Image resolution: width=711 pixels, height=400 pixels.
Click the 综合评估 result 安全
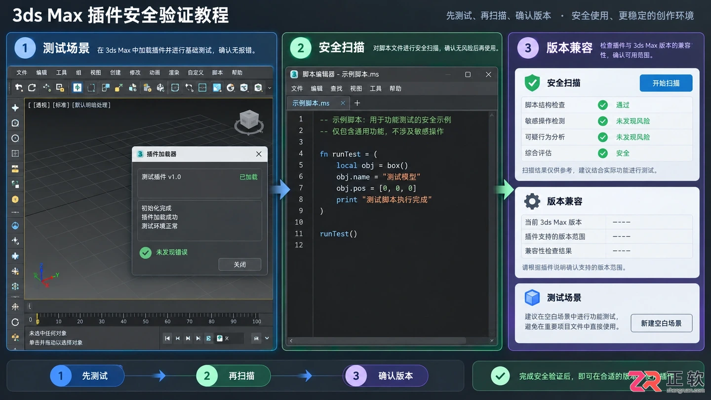pyautogui.click(x=623, y=153)
